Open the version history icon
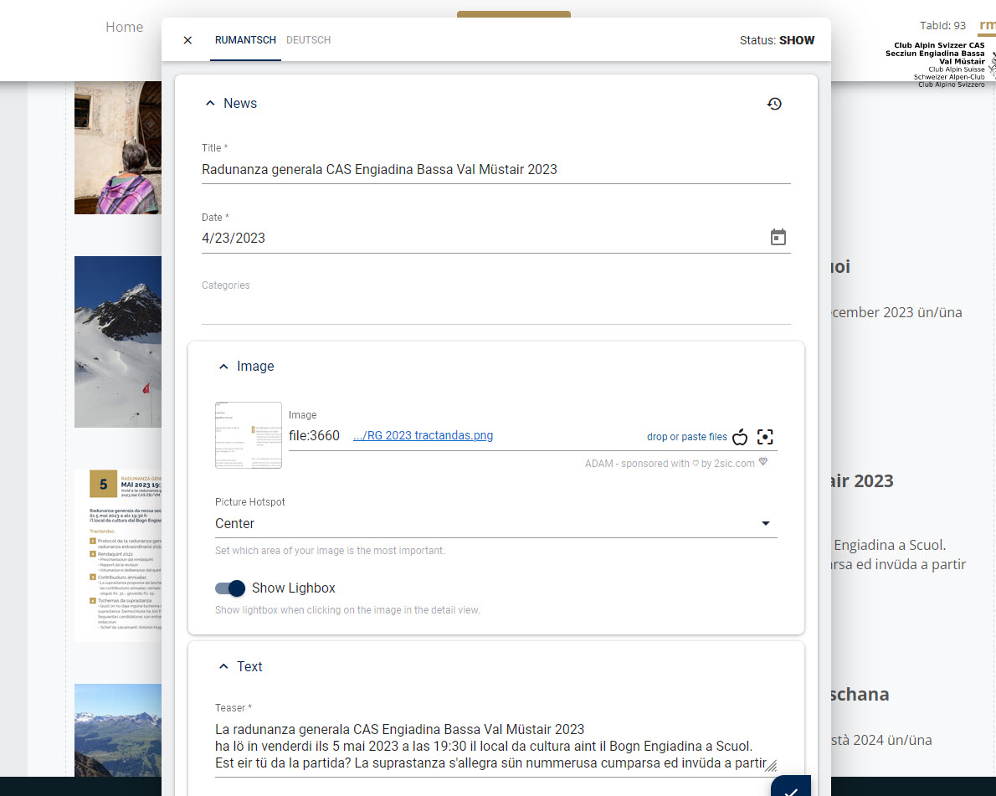The height and width of the screenshot is (796, 996). point(774,104)
